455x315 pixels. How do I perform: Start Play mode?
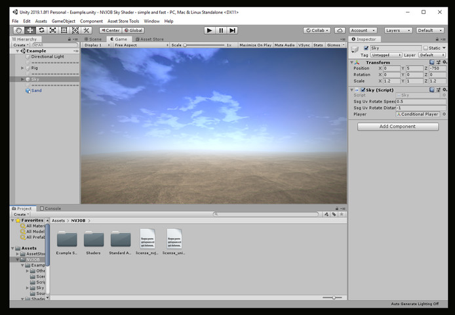pyautogui.click(x=210, y=30)
